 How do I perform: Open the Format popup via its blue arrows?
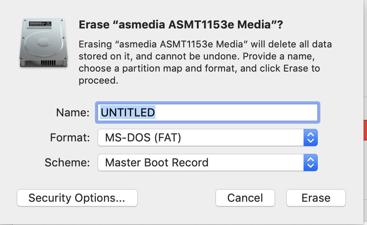(x=310, y=137)
